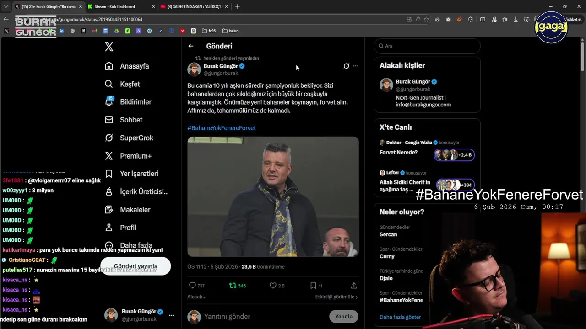The image size is (586, 329).
Task: Click the share icon on the post
Action: tap(354, 286)
